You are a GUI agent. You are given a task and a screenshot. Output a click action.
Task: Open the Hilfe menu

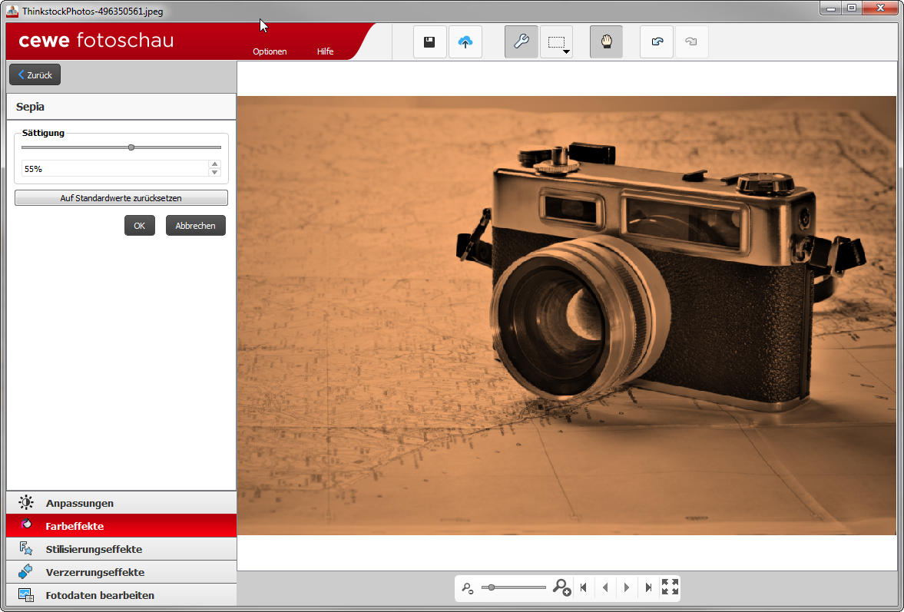(x=325, y=51)
